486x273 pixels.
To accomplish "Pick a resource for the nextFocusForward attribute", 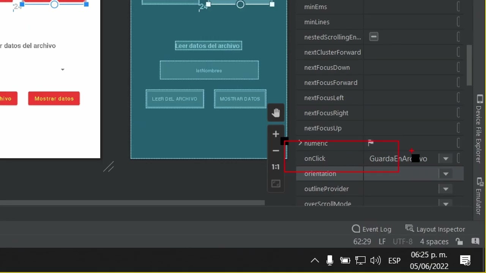I will [x=458, y=83].
